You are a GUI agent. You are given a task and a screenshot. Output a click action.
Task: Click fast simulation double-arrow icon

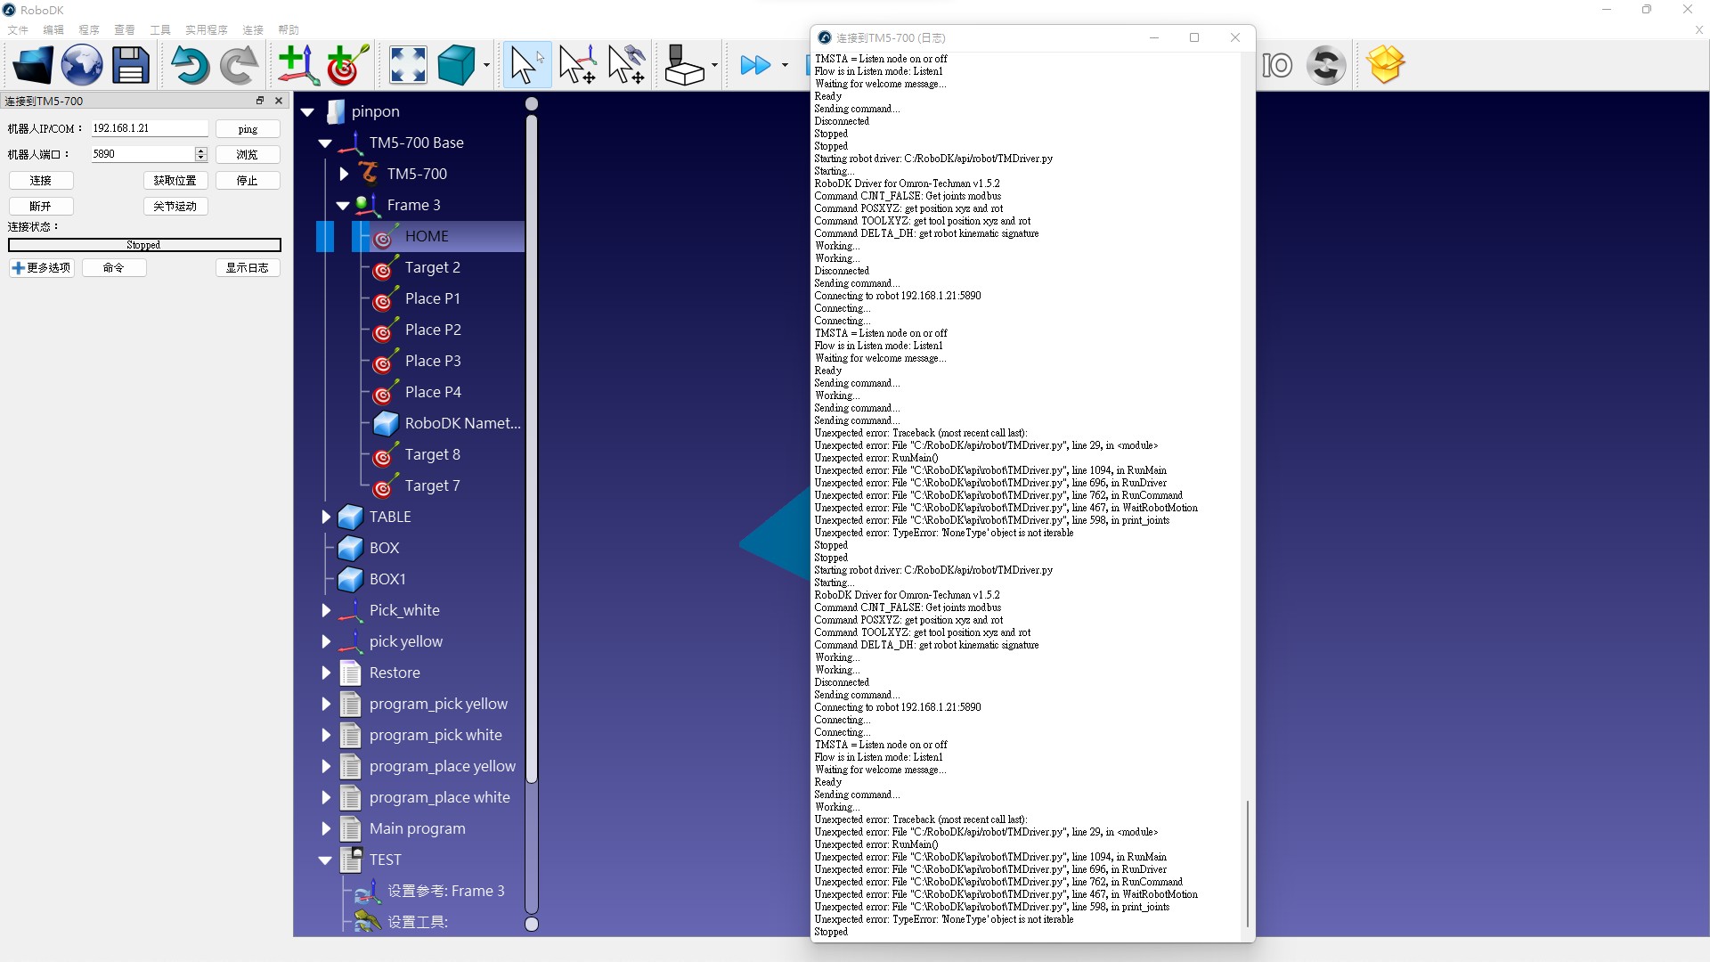(755, 65)
